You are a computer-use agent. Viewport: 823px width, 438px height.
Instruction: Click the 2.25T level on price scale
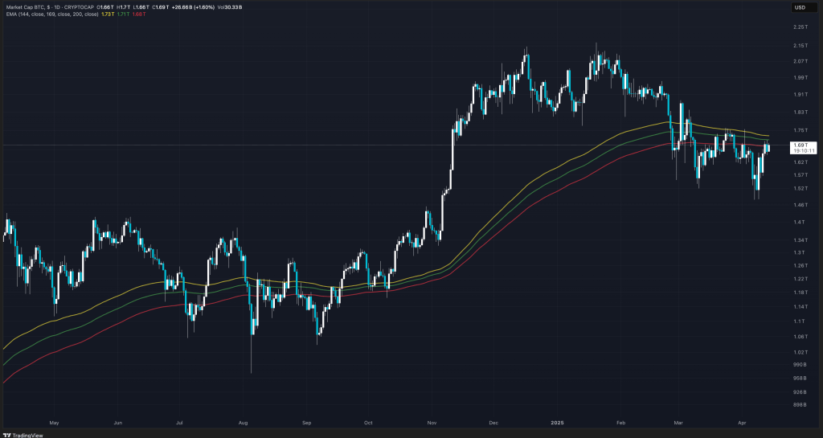[800, 27]
